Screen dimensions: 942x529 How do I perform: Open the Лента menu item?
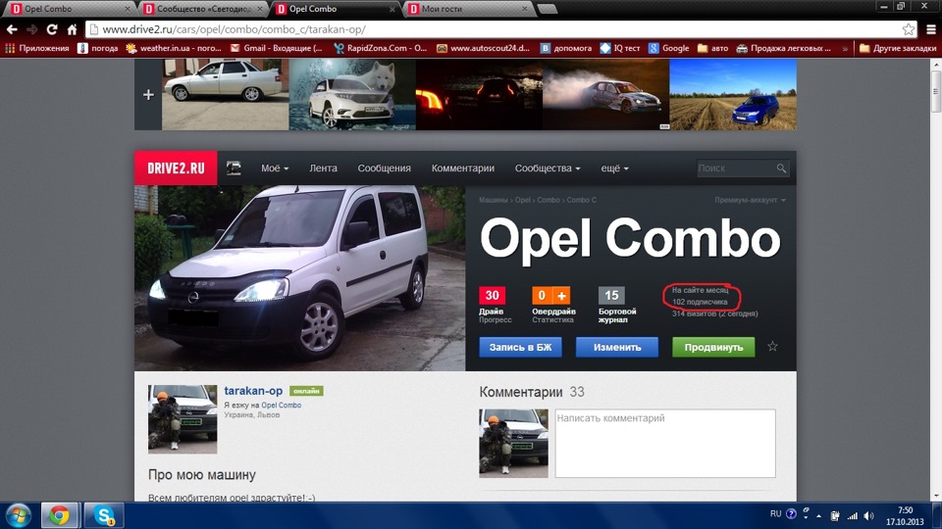tap(323, 168)
